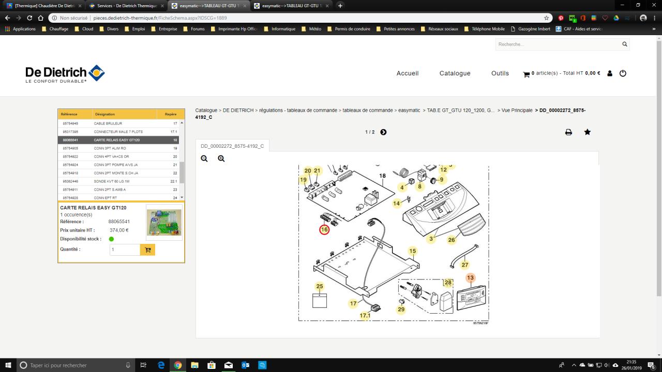662x372 pixels.
Task: Open the Emploi bookmark folder
Action: point(134,29)
